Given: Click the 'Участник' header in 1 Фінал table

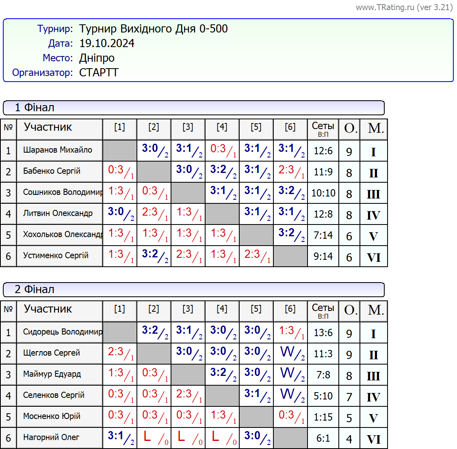Looking at the screenshot, I should (48, 127).
